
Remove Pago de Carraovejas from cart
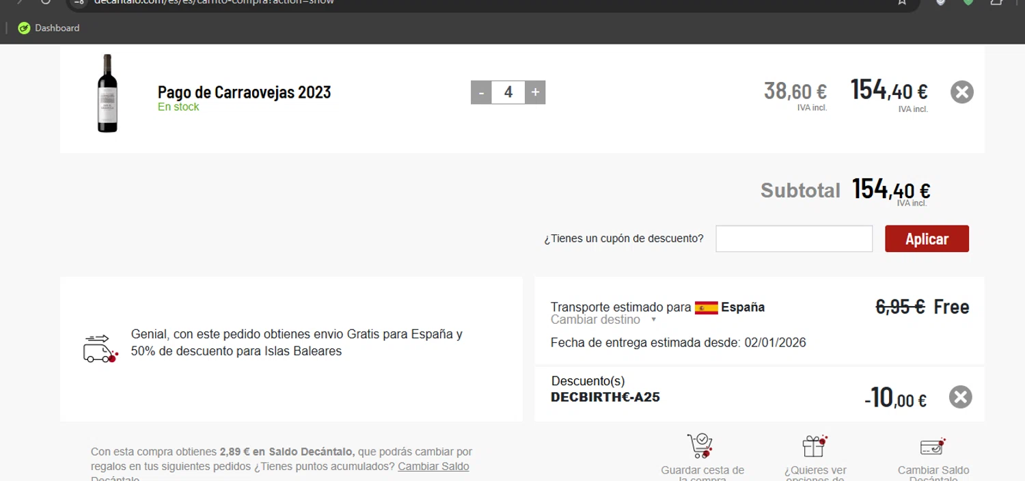tap(961, 92)
